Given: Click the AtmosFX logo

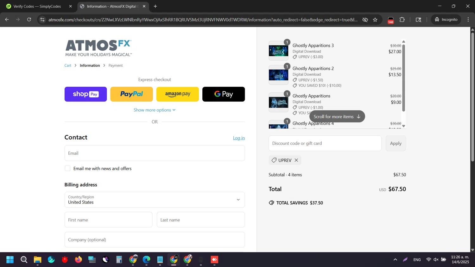Looking at the screenshot, I should coord(98,48).
